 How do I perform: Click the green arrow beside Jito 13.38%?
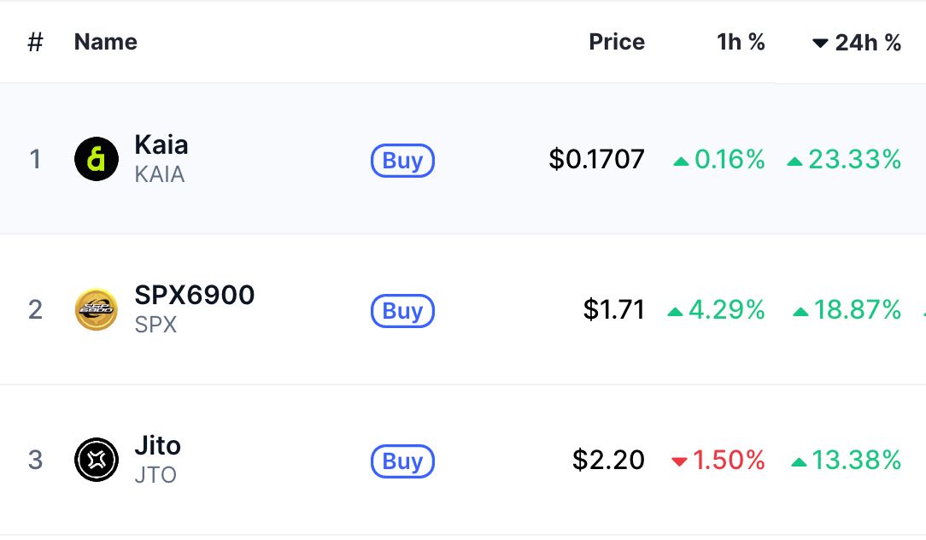pos(799,462)
